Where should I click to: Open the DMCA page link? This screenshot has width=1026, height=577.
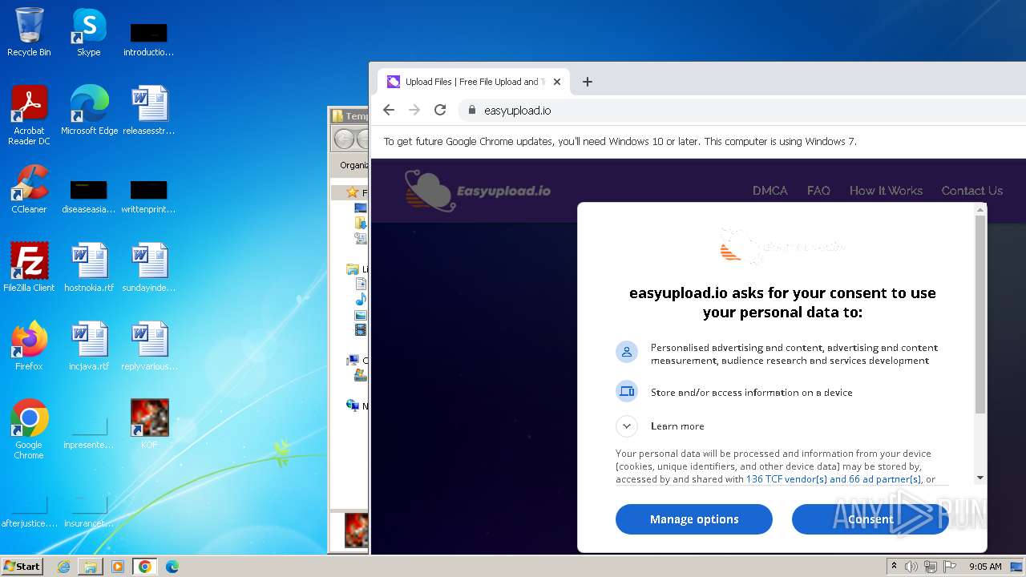coord(770,191)
